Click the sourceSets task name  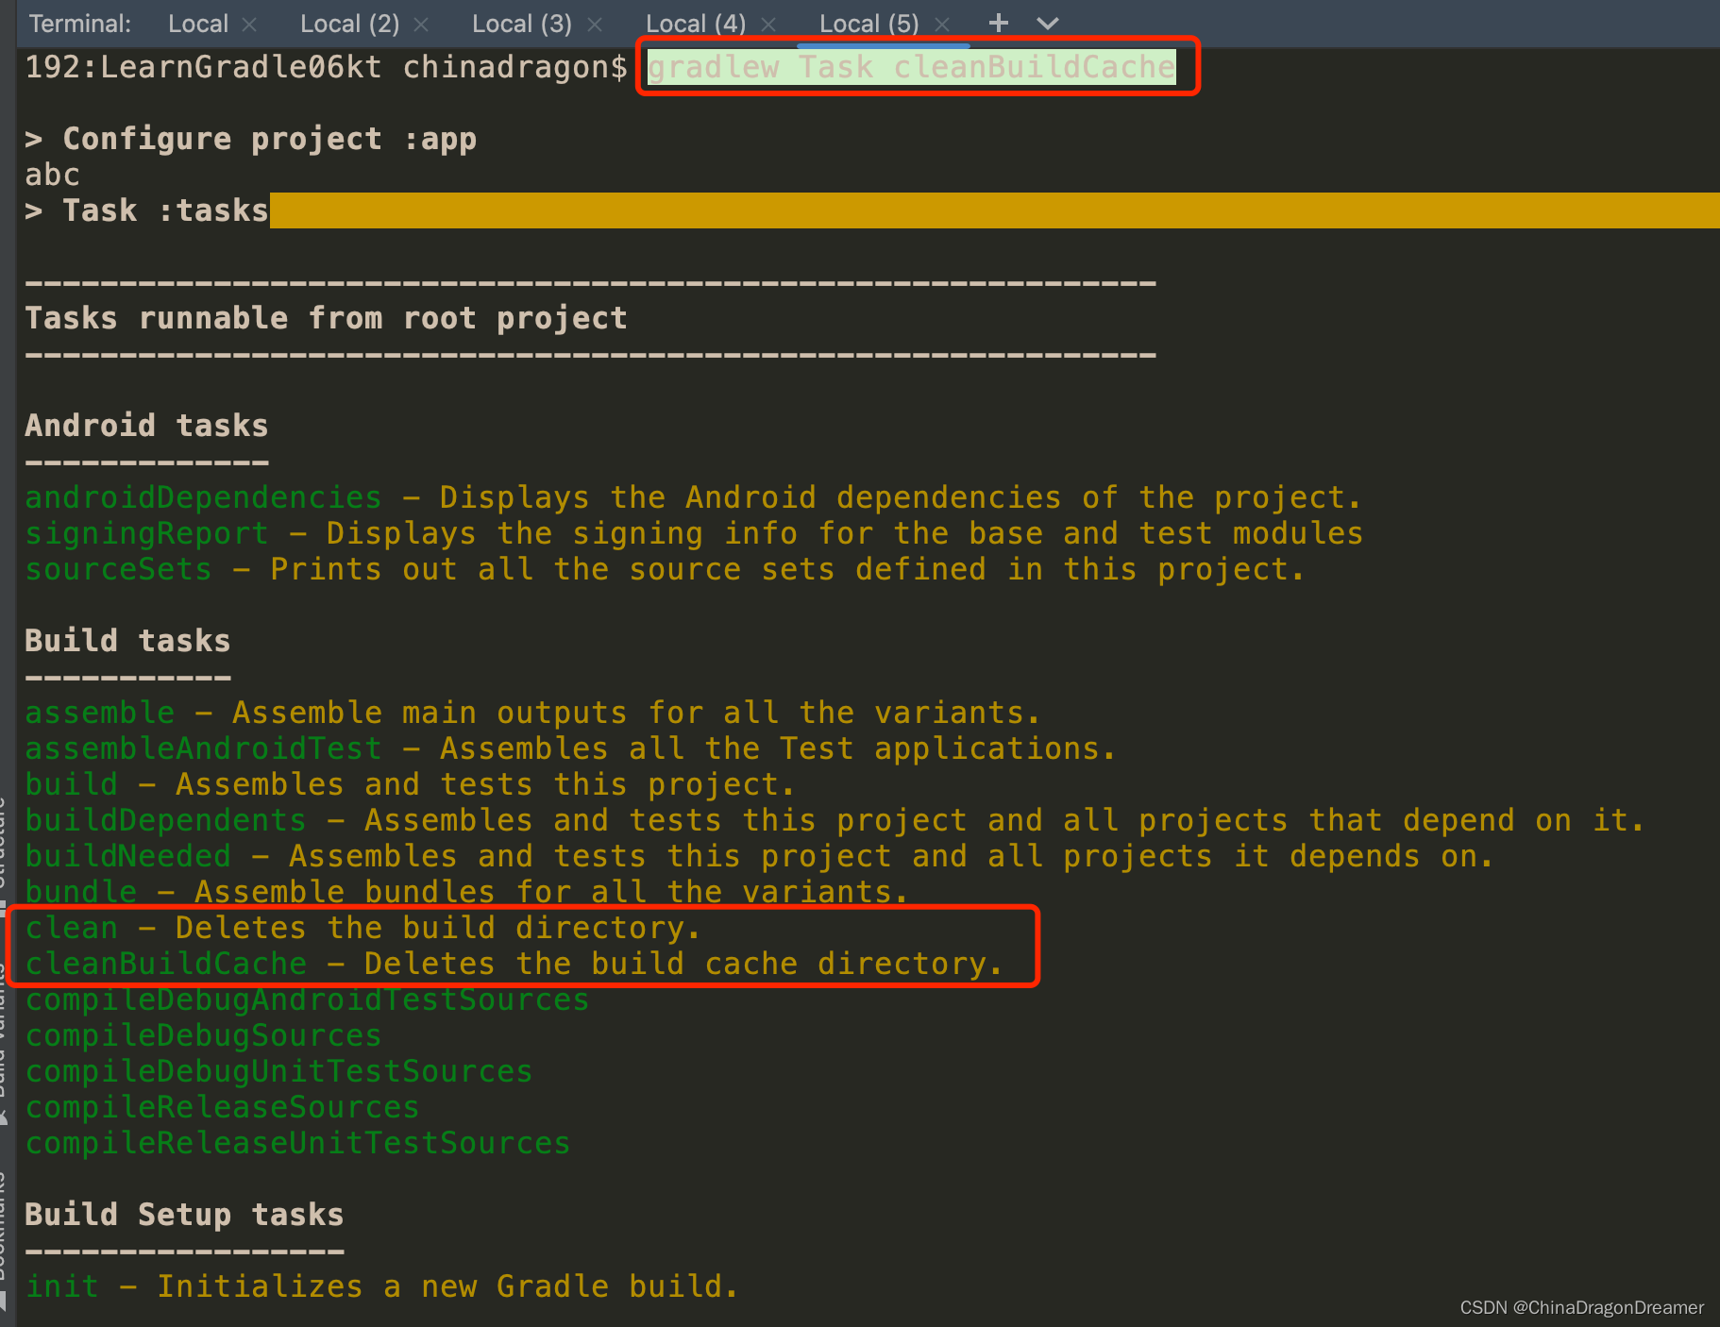tap(118, 569)
